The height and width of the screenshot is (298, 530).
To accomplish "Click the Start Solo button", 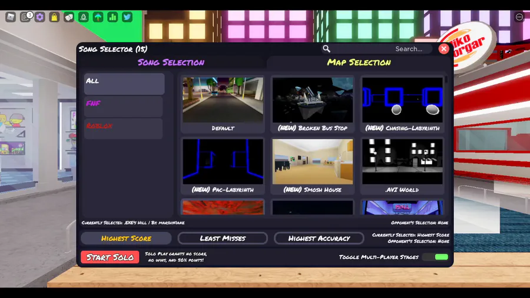I will pos(110,257).
